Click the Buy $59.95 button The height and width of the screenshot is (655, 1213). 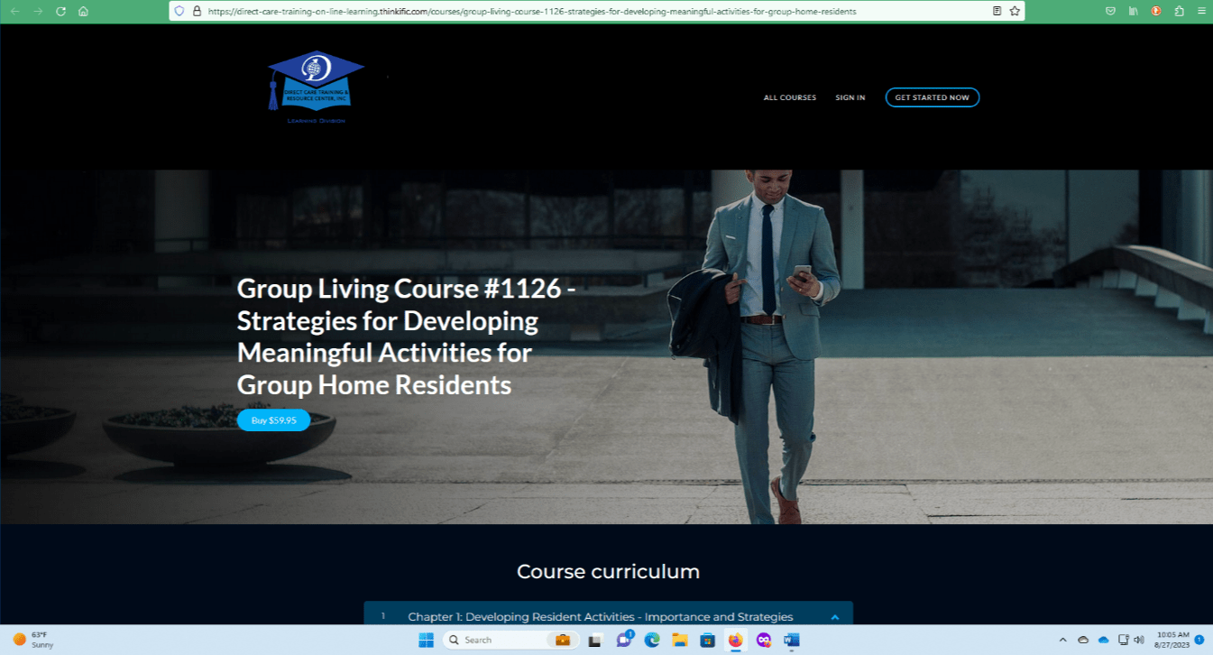click(273, 420)
